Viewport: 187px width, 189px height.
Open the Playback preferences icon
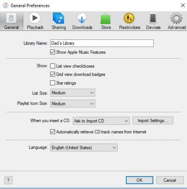click(x=35, y=18)
